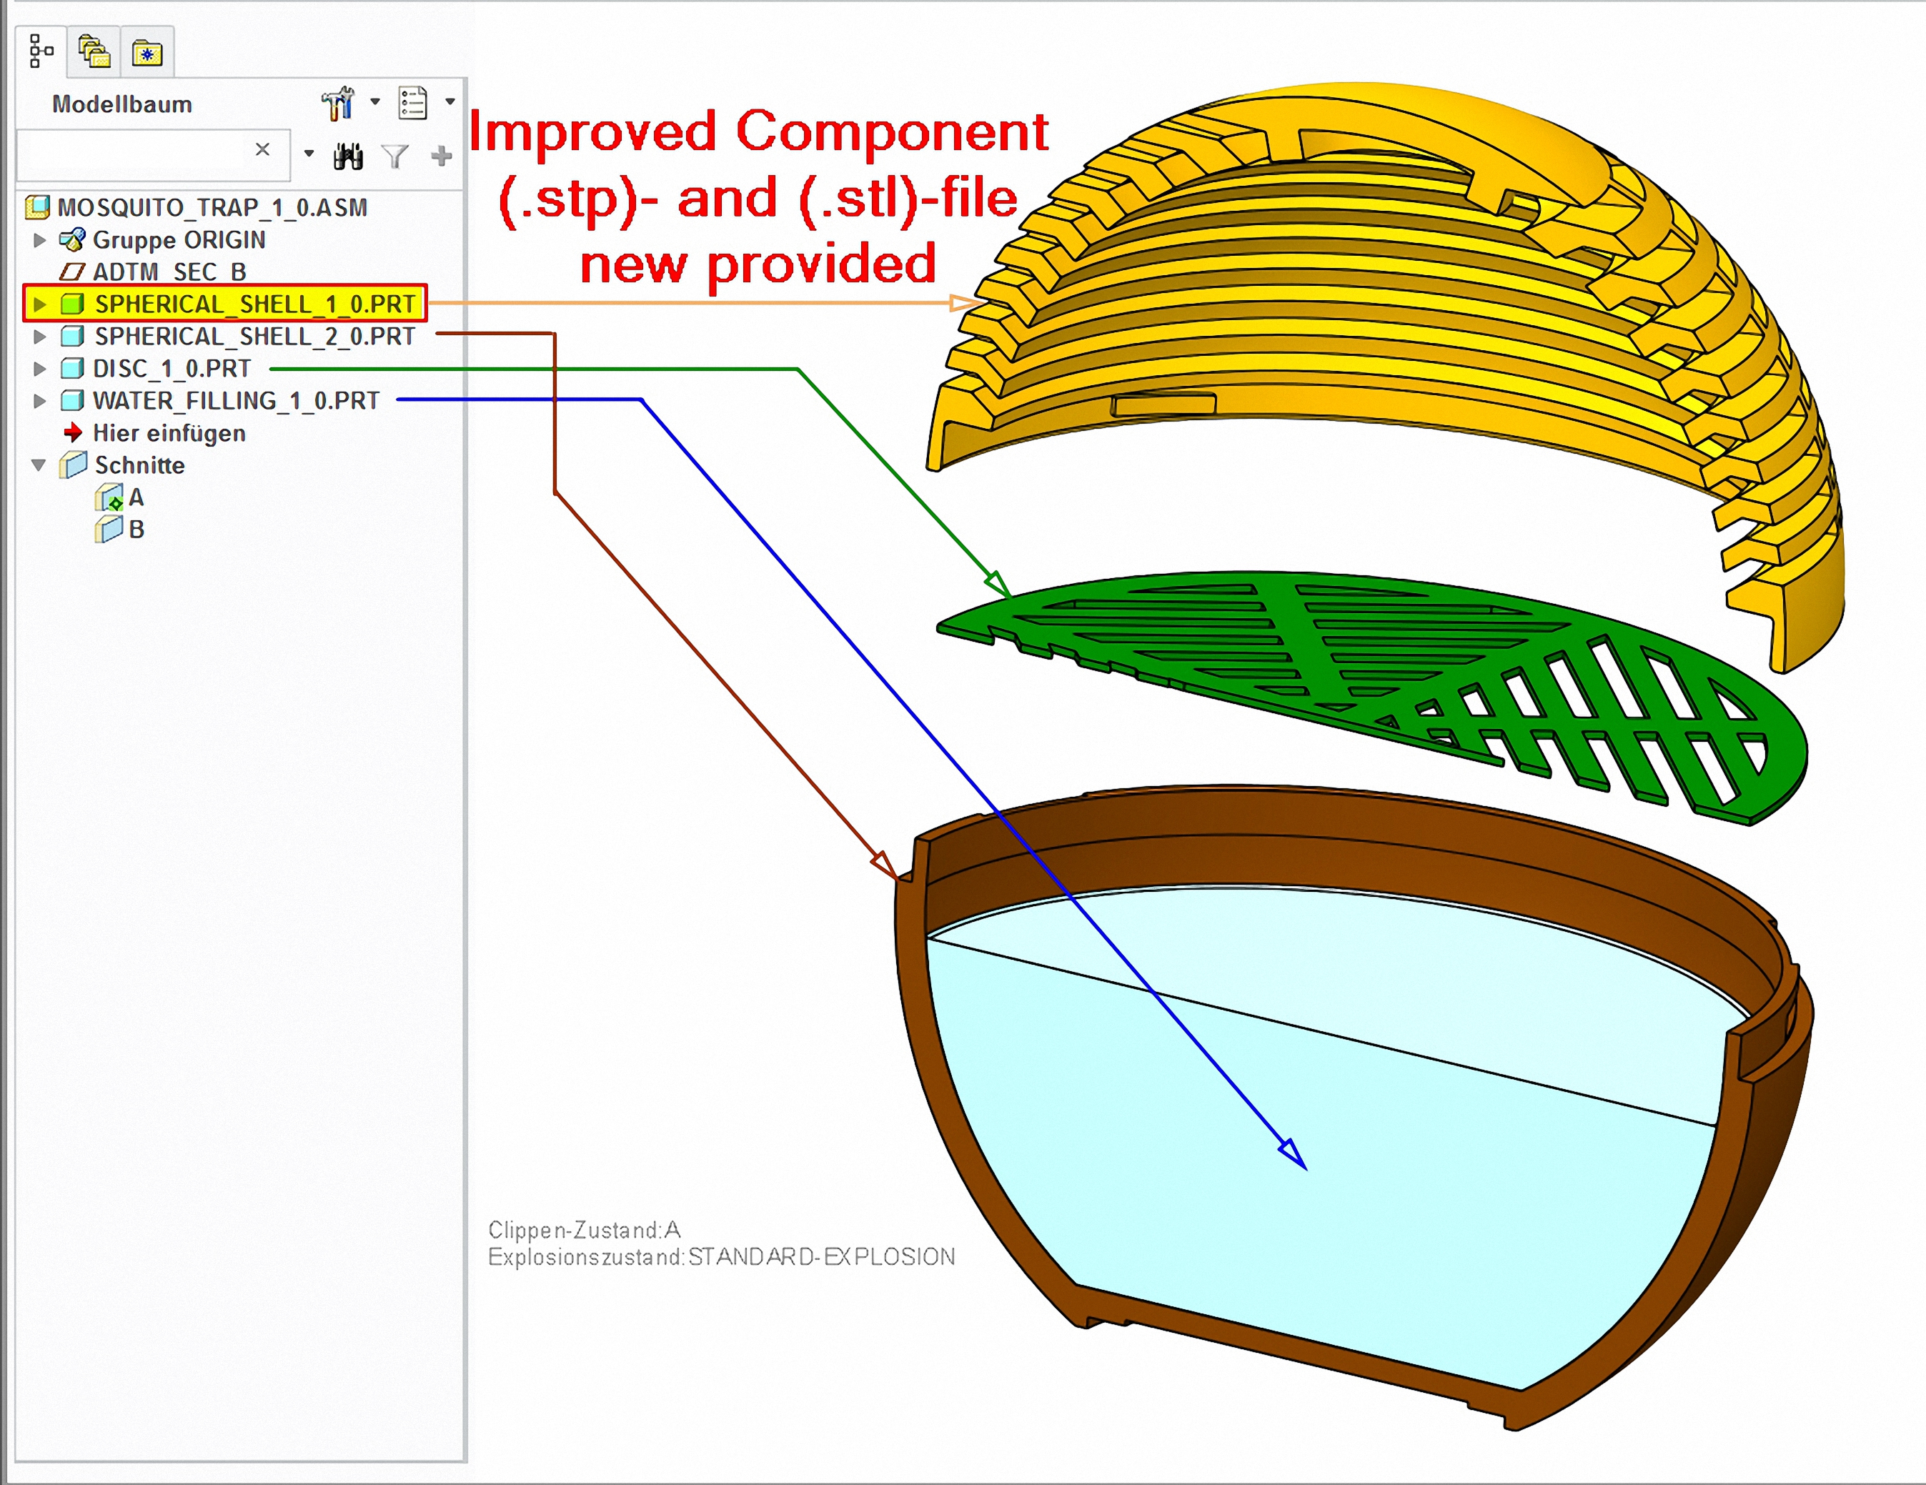Select DISC_1_0.PRT in the tree

click(172, 369)
